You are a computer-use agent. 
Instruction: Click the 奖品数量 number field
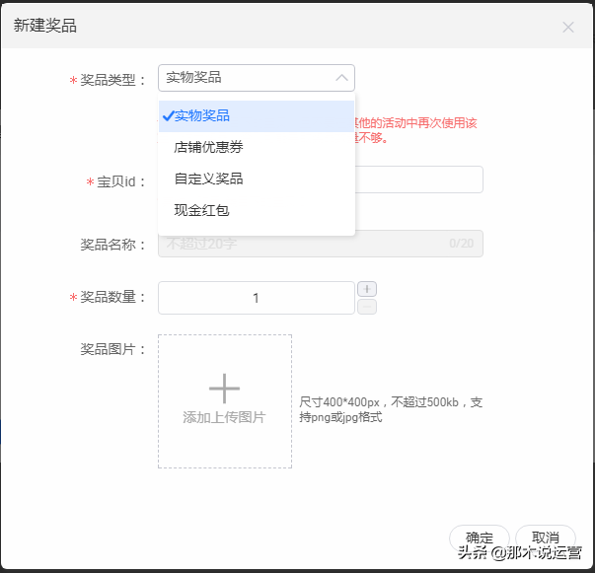click(x=257, y=298)
